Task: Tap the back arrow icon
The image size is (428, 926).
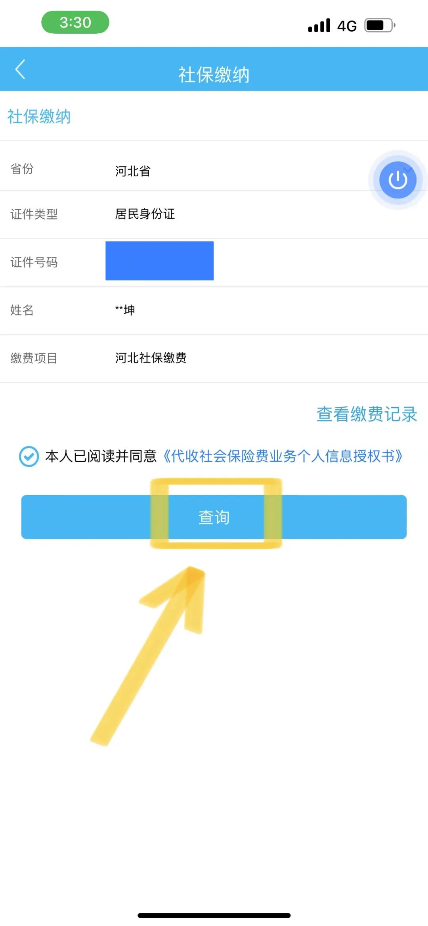Action: click(21, 70)
